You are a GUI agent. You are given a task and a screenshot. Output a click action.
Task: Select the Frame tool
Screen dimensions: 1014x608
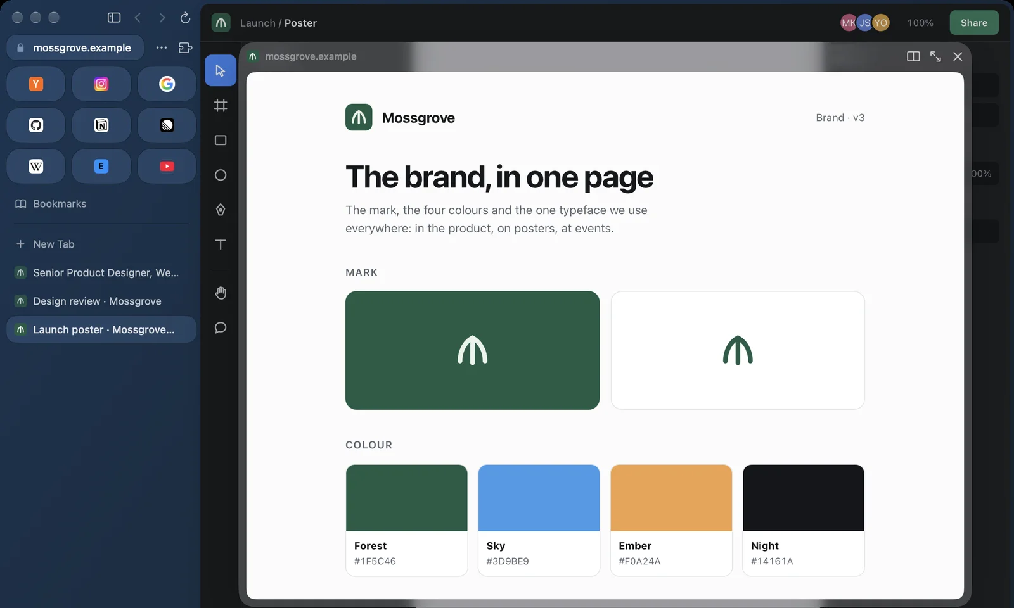221,105
